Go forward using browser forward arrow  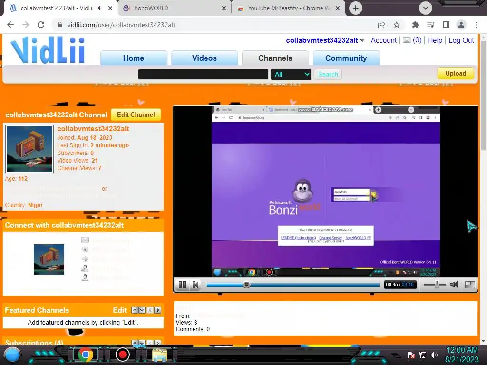[x=26, y=25]
